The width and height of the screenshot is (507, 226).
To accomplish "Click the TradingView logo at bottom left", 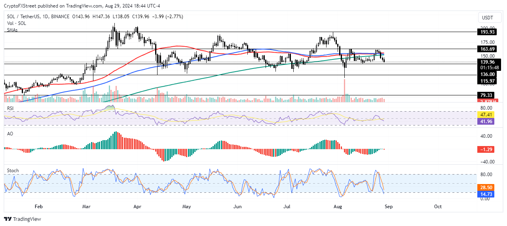I will click(23, 219).
